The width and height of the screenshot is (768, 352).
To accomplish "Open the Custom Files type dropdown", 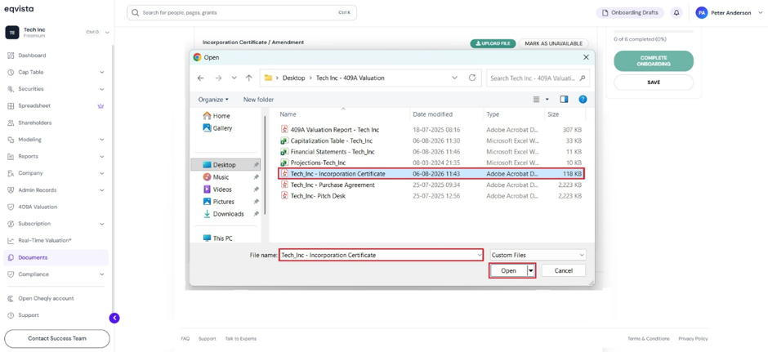I will coord(538,255).
